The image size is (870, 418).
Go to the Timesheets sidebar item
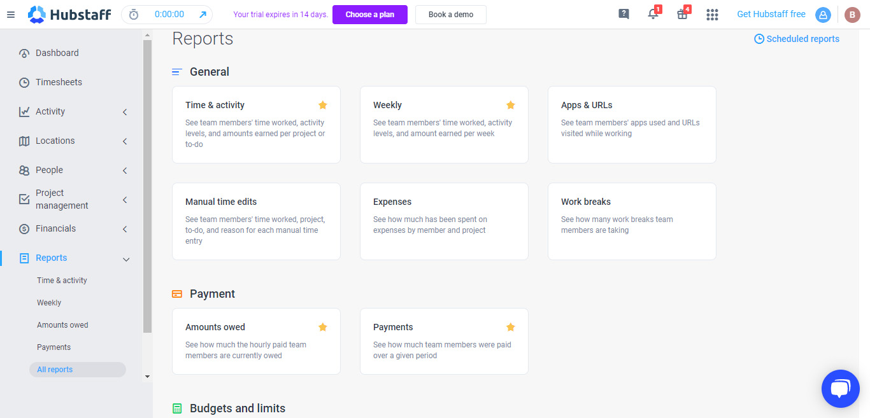pyautogui.click(x=59, y=82)
